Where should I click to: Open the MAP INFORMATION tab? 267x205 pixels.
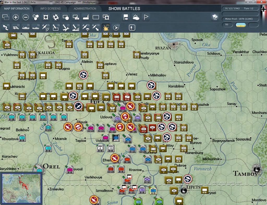click(17, 9)
